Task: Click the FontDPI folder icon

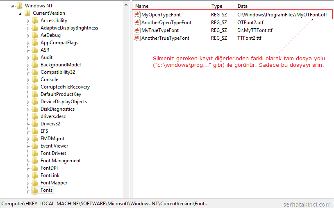Action: tap(35, 168)
